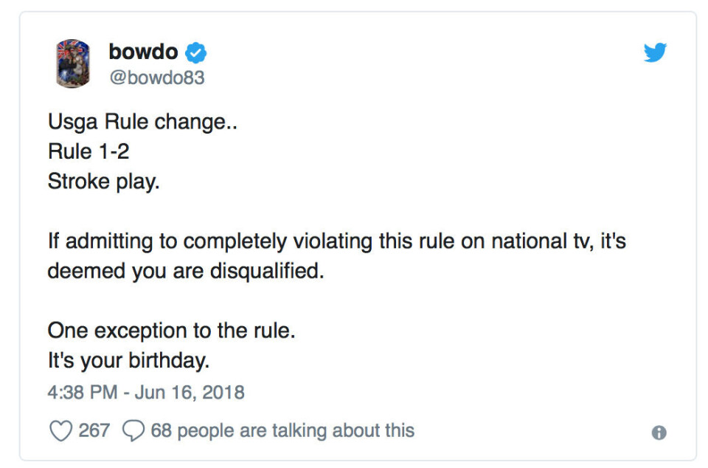
Task: Click the reply speech bubble icon
Action: coord(133,430)
